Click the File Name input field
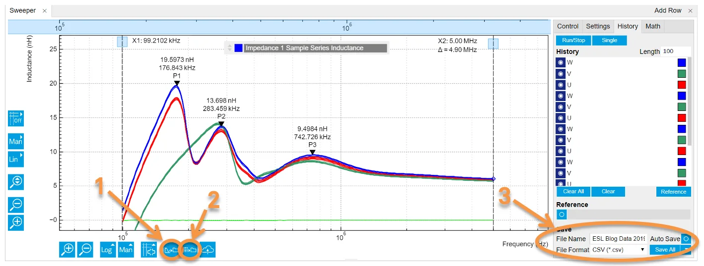This screenshot has width=704, height=266. tap(619, 239)
